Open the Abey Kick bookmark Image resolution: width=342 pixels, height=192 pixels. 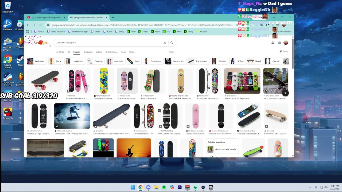pyautogui.click(x=131, y=31)
